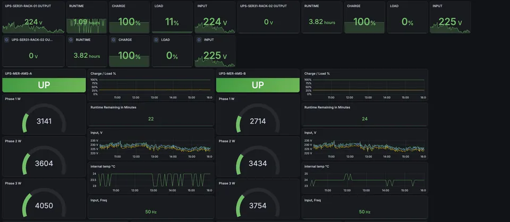
Task: Click the Phase 3 W gauge reading 4050
Action: click(x=44, y=202)
